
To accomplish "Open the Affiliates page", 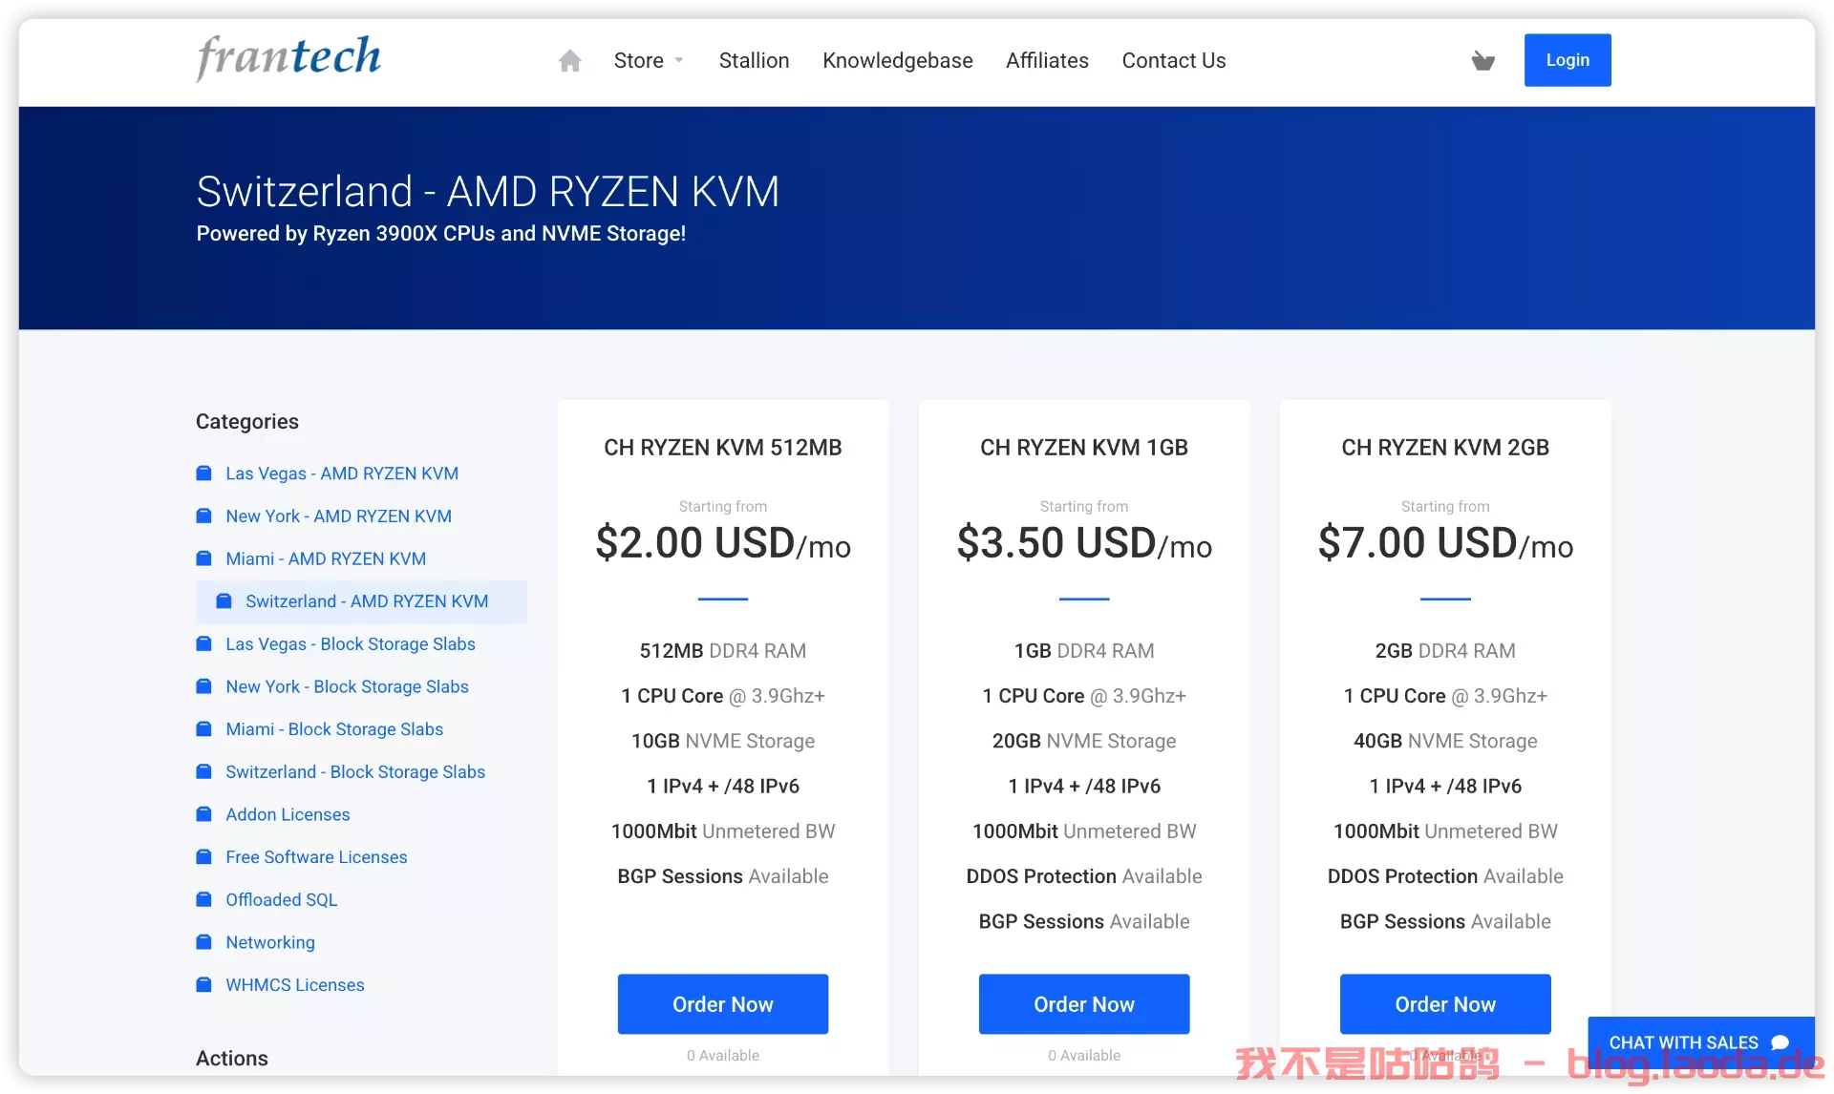I will click(x=1047, y=61).
